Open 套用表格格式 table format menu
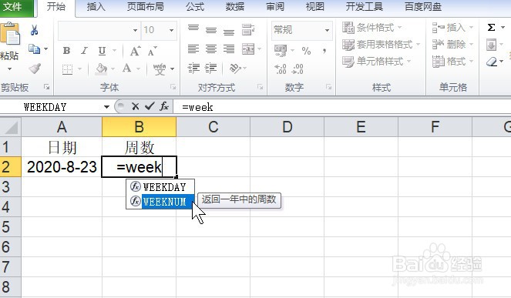511x298 pixels. pos(381,45)
